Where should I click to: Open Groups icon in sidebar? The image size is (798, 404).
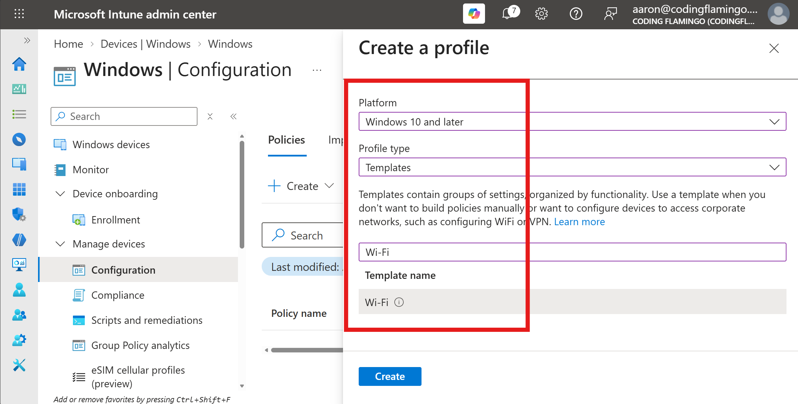(x=19, y=315)
